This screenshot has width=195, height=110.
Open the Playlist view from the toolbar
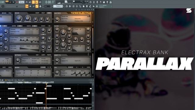tap(67, 6)
